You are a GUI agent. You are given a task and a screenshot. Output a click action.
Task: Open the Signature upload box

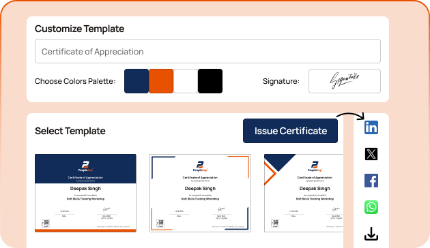tap(345, 81)
